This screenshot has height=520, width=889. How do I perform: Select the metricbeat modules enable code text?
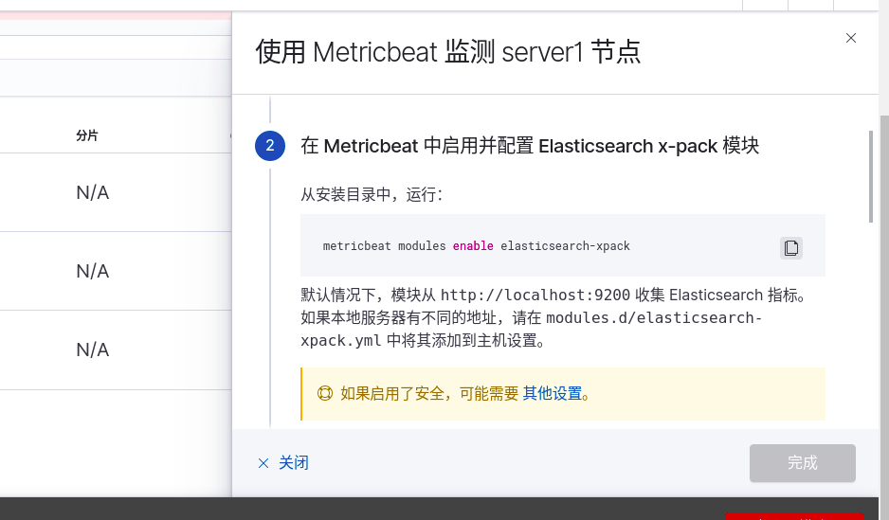pyautogui.click(x=476, y=246)
